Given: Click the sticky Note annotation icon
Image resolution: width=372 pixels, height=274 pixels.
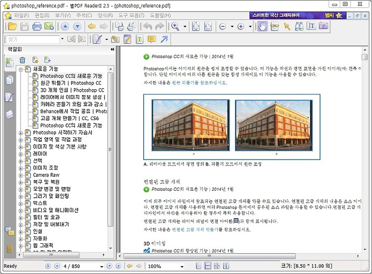Looking at the screenshot, I should pyautogui.click(x=127, y=39).
